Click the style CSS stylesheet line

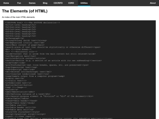tap(22, 112)
